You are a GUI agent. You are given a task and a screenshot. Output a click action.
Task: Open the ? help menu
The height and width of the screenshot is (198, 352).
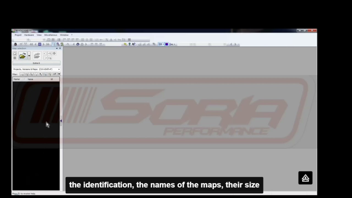pyautogui.click(x=72, y=35)
